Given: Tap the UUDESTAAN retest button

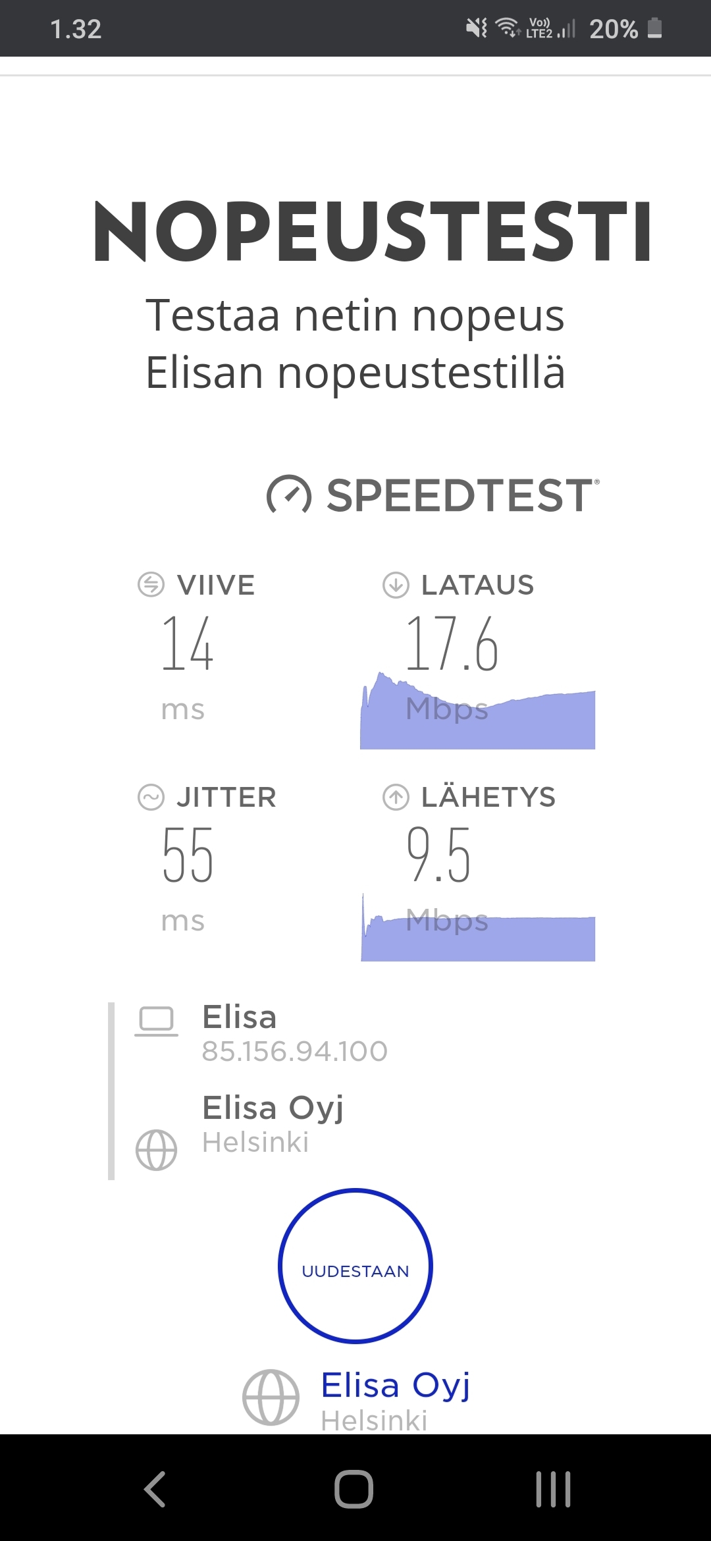Looking at the screenshot, I should tap(355, 1265).
